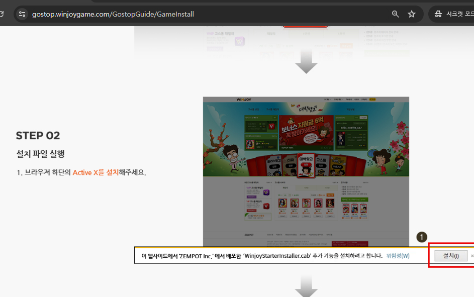Click the 시크릿 모드 incognito indicator

tap(453, 14)
